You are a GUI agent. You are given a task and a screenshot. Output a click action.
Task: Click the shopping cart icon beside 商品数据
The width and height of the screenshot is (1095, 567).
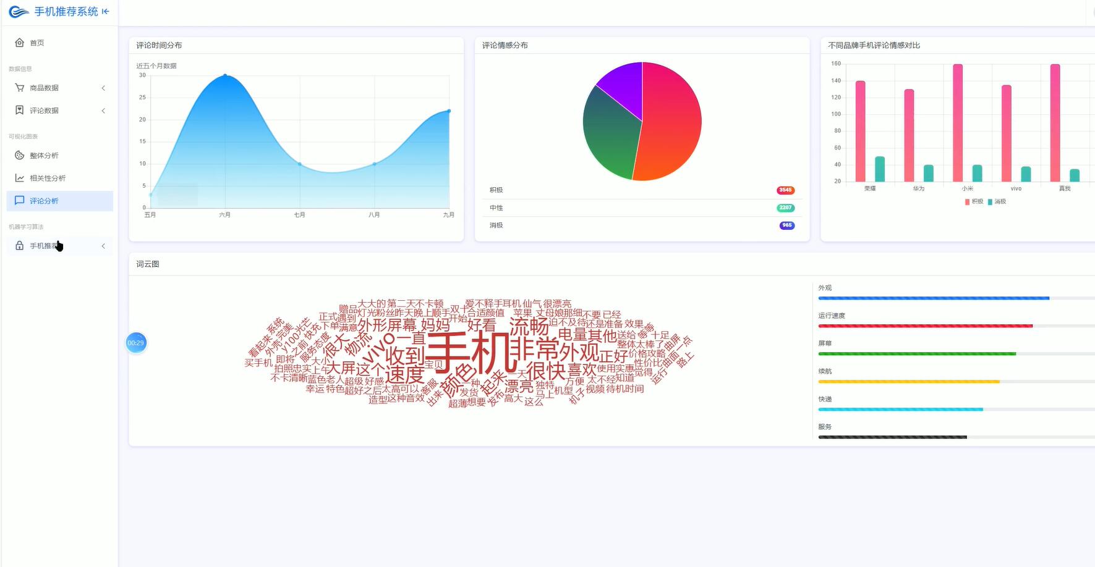coord(19,87)
